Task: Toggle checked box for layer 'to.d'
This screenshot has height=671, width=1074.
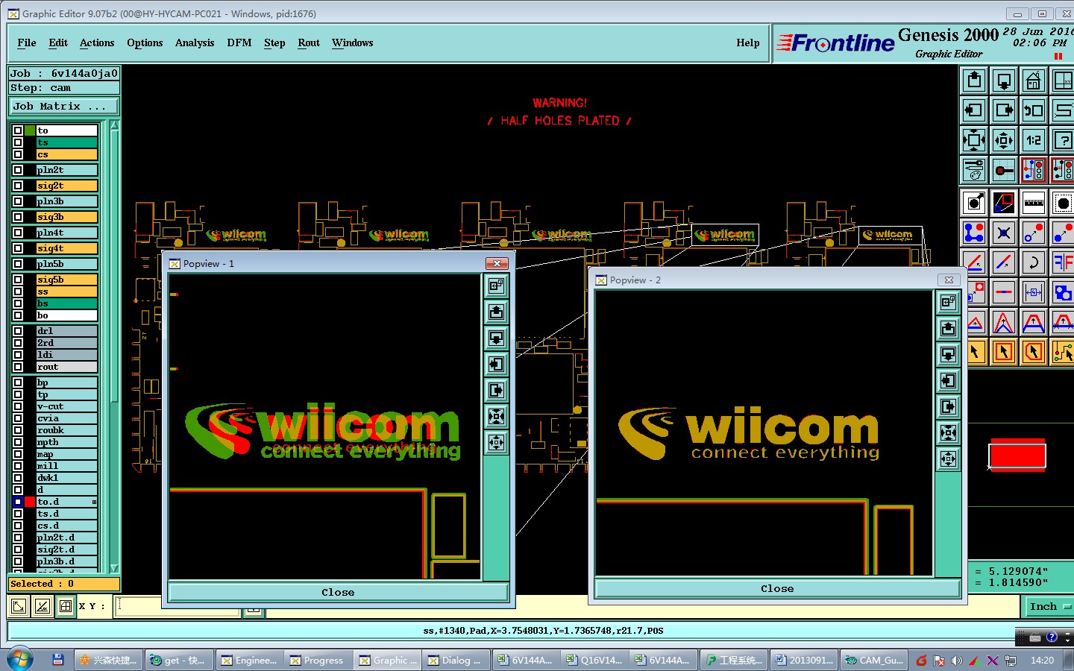Action: pyautogui.click(x=18, y=502)
